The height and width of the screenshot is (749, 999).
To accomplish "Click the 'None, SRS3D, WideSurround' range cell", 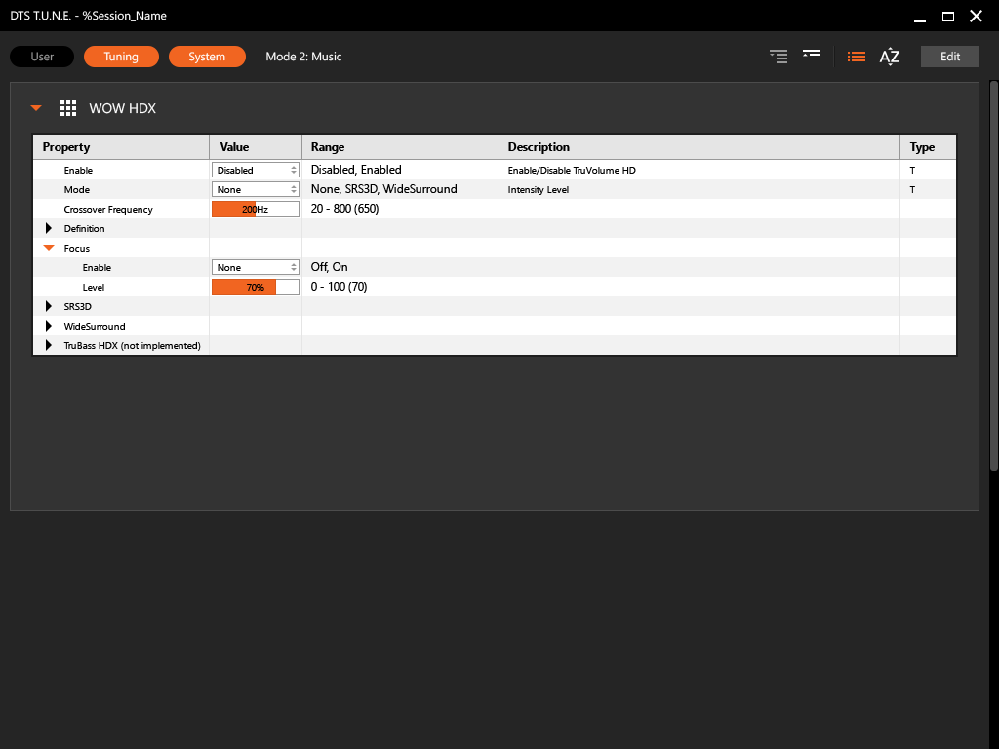I will point(383,189).
